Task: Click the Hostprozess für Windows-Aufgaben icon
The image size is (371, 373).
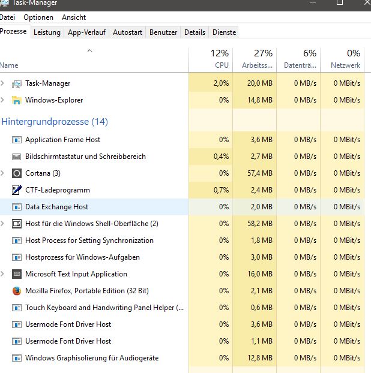Action: coord(17,257)
